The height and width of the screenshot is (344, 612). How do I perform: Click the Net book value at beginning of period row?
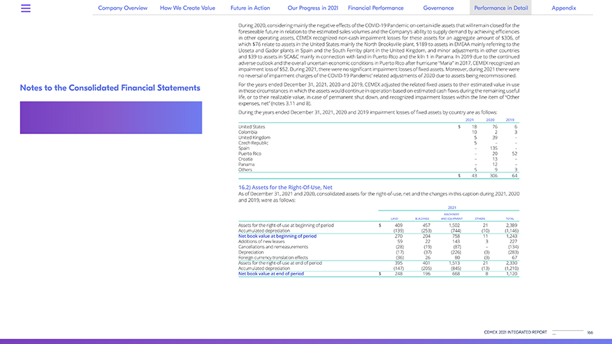[x=277, y=236]
